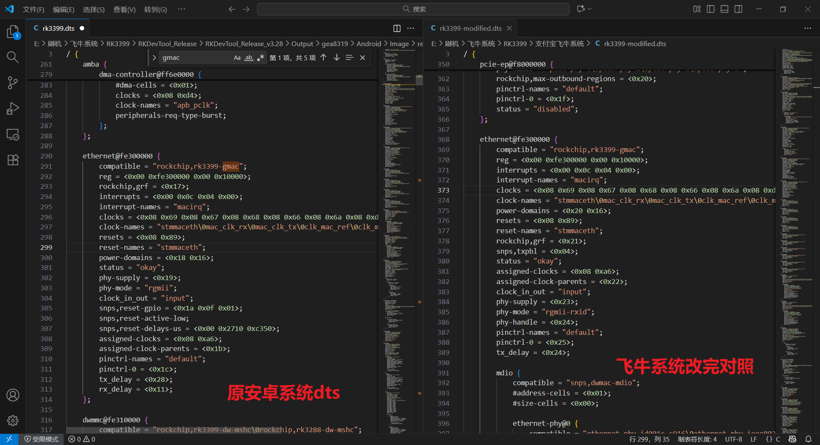Open the Run and Debug view
820x445 pixels.
click(x=13, y=108)
